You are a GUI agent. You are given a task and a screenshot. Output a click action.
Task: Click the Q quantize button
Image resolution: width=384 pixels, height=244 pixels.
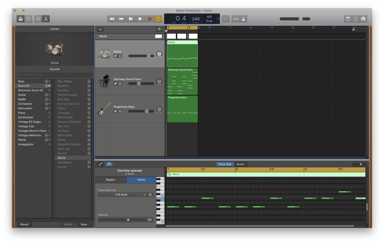150,195
